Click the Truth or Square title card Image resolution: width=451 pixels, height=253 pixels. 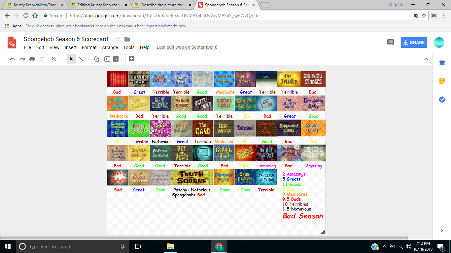[x=192, y=178]
